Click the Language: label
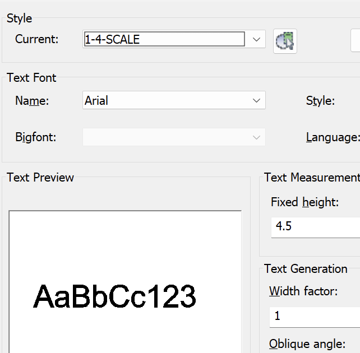 point(333,138)
